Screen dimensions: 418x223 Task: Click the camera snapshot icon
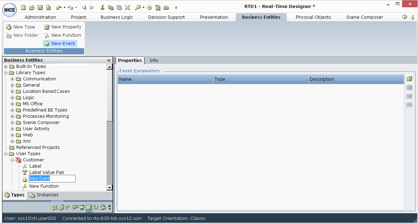click(166, 7)
